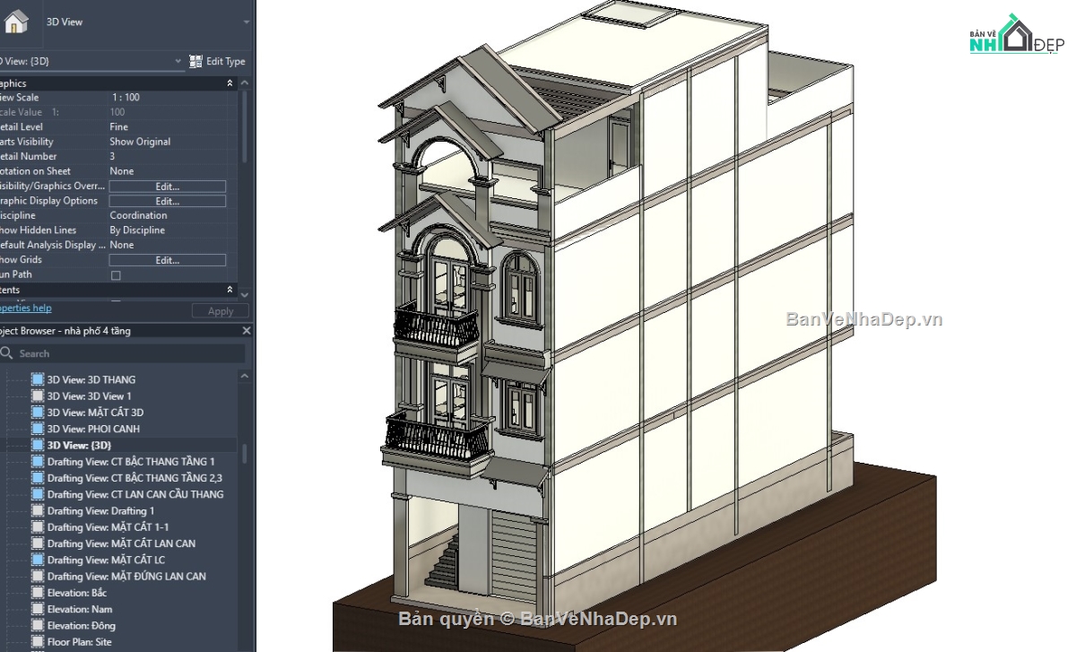This screenshot has width=1076, height=652.
Task: Click the Show Hidden Lines value By Discipline
Action: [137, 230]
